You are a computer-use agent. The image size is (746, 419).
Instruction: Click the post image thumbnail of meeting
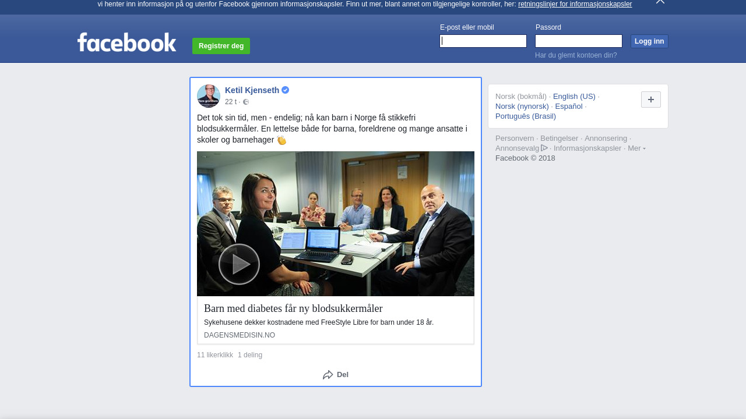click(x=336, y=224)
